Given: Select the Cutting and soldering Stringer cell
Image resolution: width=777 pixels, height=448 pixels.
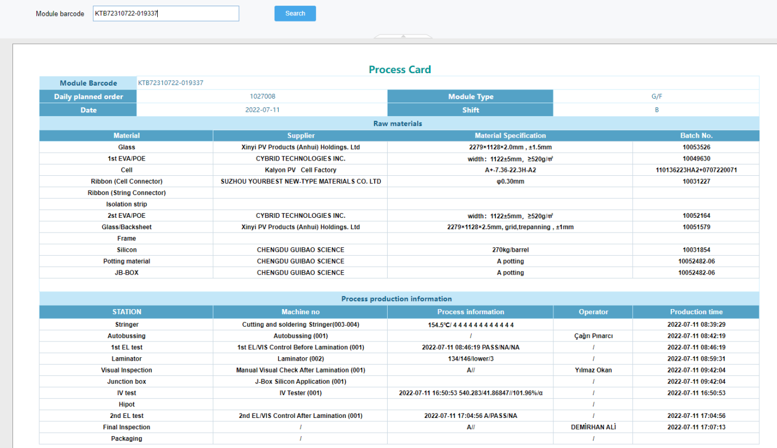Looking at the screenshot, I should coord(300,325).
